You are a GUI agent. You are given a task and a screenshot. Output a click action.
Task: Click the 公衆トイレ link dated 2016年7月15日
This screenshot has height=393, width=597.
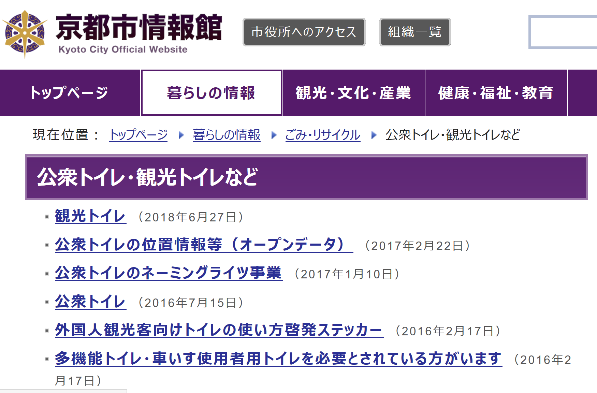click(90, 302)
